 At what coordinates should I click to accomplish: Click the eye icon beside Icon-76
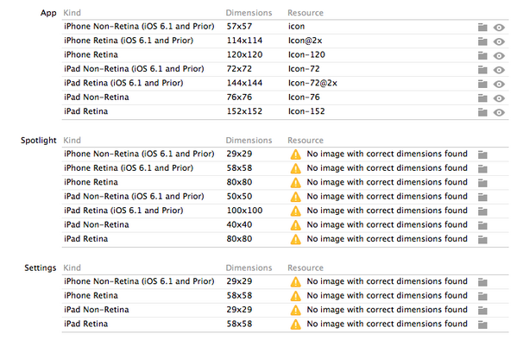coord(499,98)
